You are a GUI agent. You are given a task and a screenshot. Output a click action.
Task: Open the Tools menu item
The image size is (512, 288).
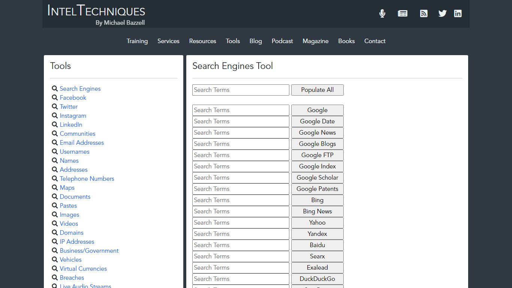233,41
